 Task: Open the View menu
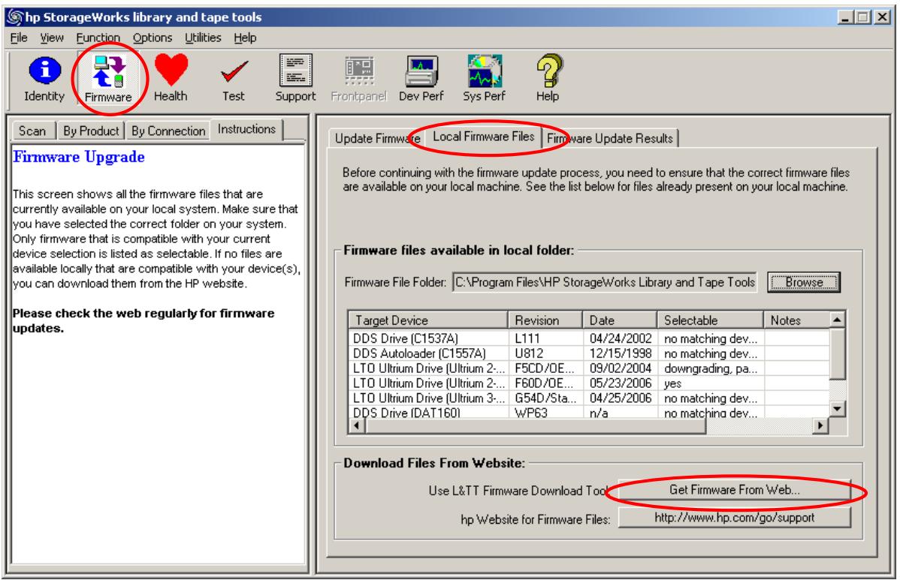[x=52, y=38]
